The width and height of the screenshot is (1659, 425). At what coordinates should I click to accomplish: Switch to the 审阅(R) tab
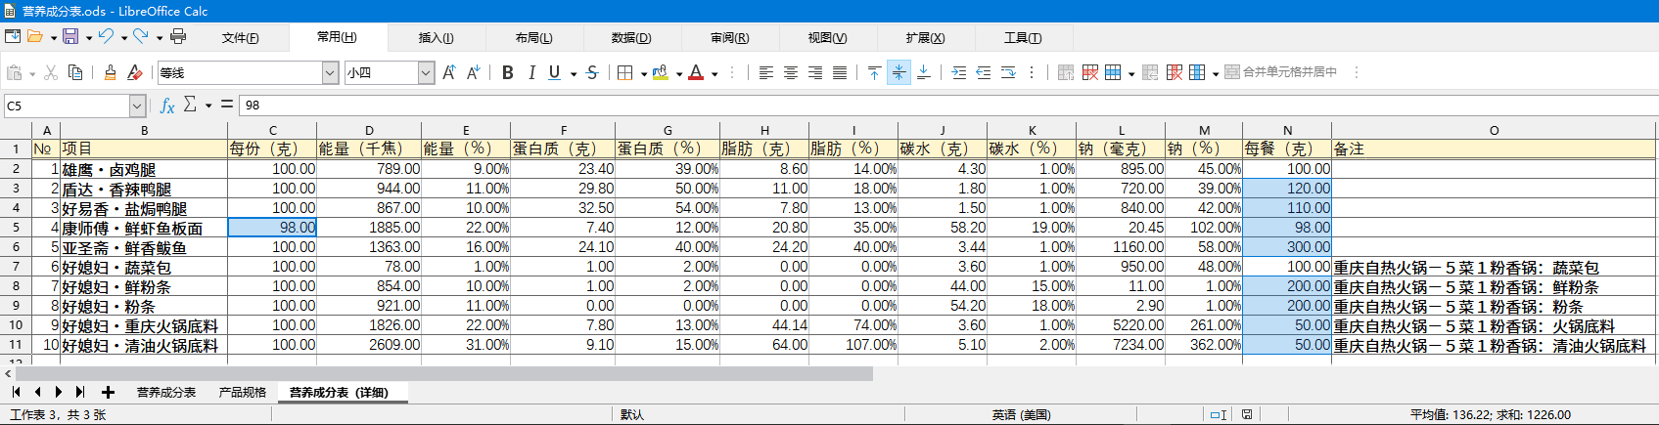730,37
